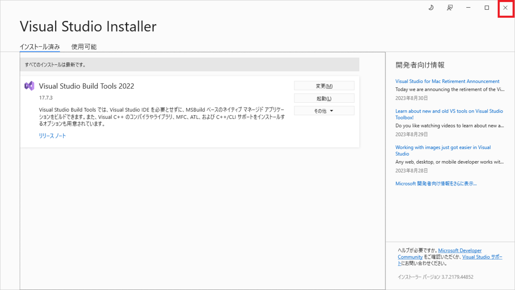Select the インストール済み tab
Screen dimensions: 515x290
pos(40,47)
